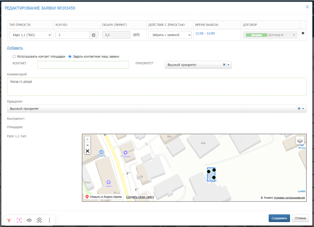314x227 pixels.
Task: Zoom in on the map
Action: [87, 139]
